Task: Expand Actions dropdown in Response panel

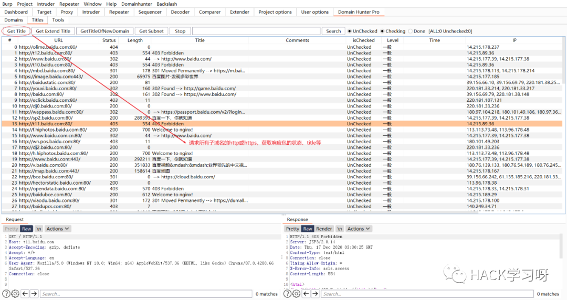Action: tap(359, 229)
